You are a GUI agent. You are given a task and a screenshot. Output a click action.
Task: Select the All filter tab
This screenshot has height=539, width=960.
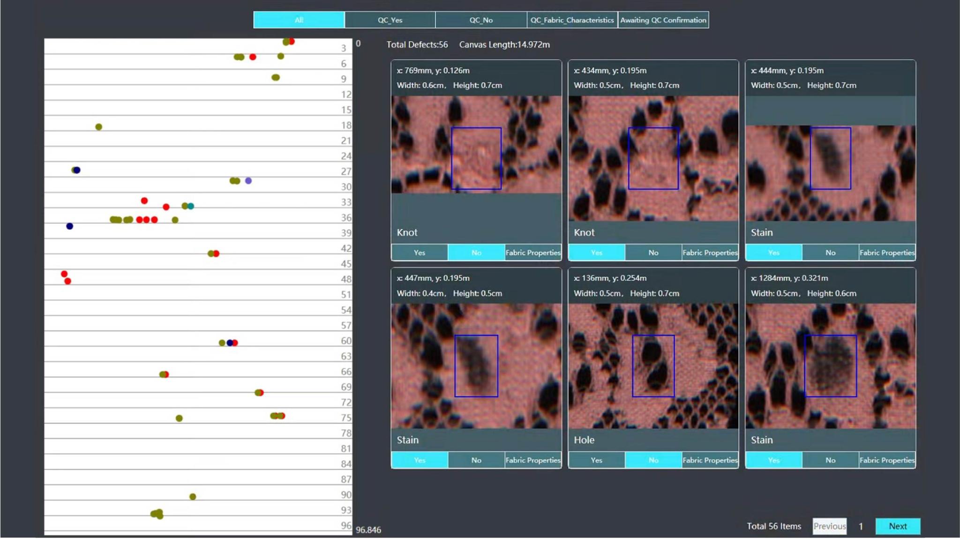(x=299, y=20)
